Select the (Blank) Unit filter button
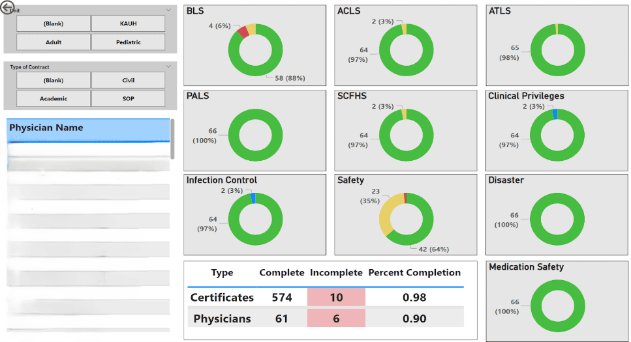The image size is (631, 342). point(54,23)
